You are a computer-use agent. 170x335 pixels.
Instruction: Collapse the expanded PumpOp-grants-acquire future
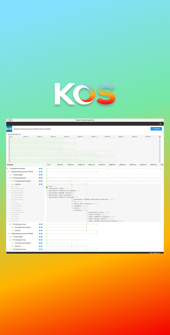click(x=12, y=181)
